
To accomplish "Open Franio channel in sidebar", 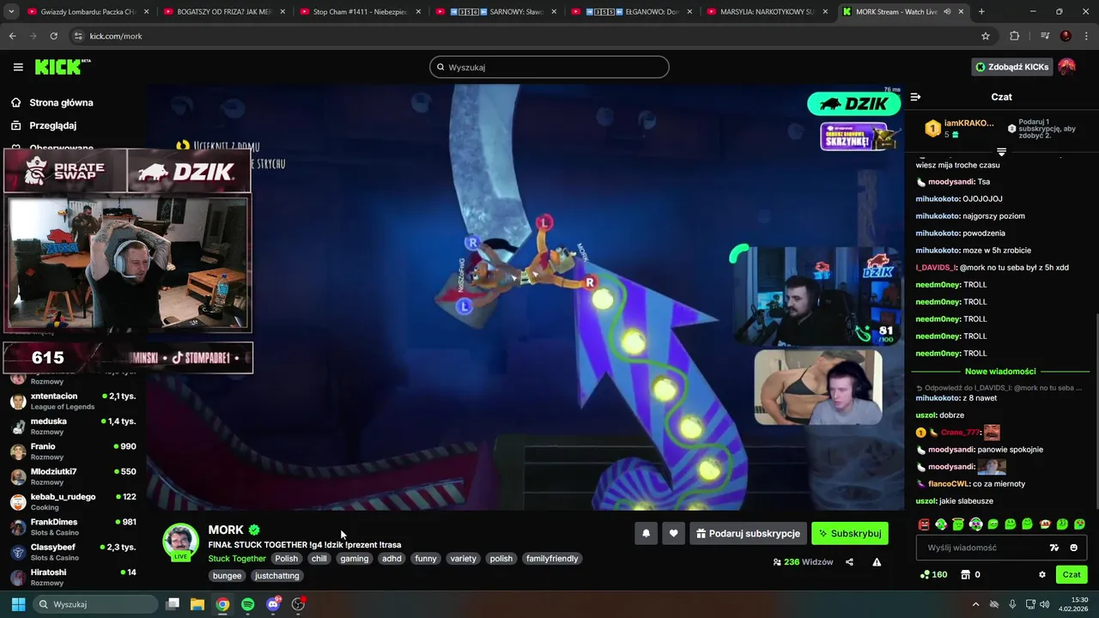I will tap(73, 451).
